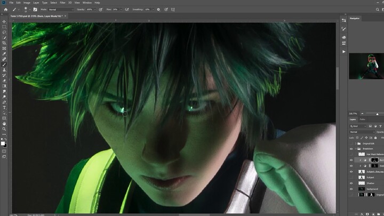
Task: Select the Eraser tool
Action: pos(4,81)
